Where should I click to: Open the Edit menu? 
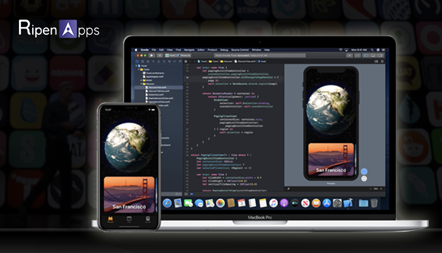click(x=161, y=50)
